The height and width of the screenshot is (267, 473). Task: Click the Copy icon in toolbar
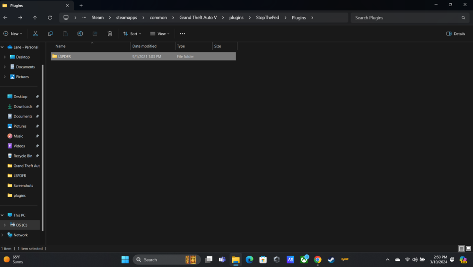pos(50,33)
